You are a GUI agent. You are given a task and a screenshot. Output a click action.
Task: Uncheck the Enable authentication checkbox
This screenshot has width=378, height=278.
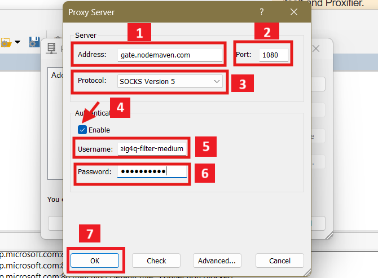pyautogui.click(x=83, y=130)
